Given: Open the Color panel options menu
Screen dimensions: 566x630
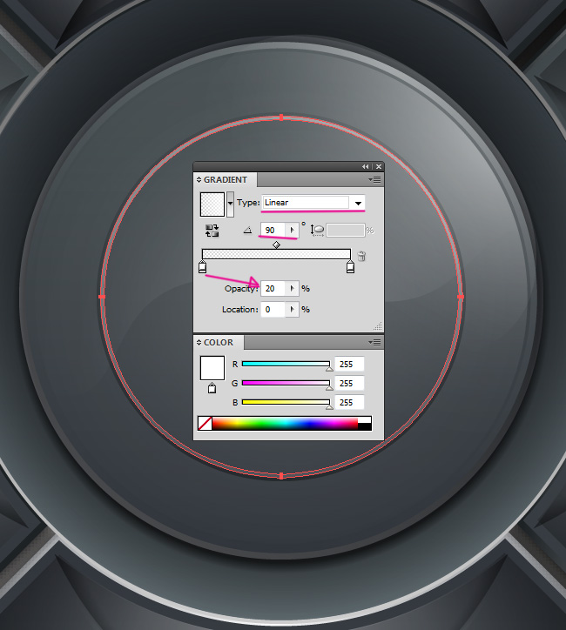Looking at the screenshot, I should (374, 342).
